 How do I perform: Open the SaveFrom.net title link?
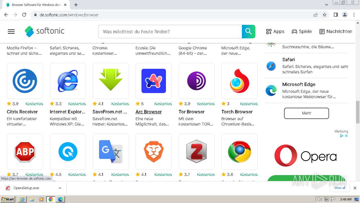coord(110,112)
